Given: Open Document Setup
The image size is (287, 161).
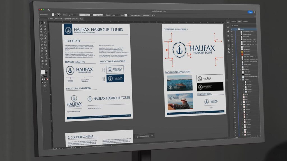Looking at the screenshot, I should [136, 15].
